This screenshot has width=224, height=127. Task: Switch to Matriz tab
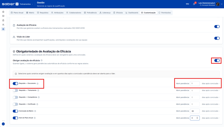(x=30, y=13)
